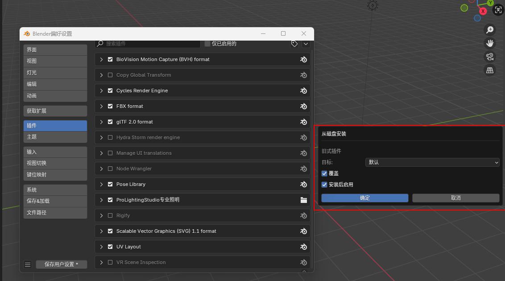Open the 主题 (Themes) preferences section
The width and height of the screenshot is (505, 281).
[55, 137]
